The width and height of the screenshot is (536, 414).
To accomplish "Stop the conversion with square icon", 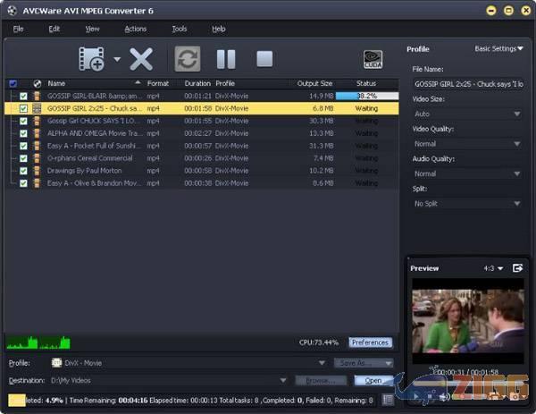I will 264,60.
